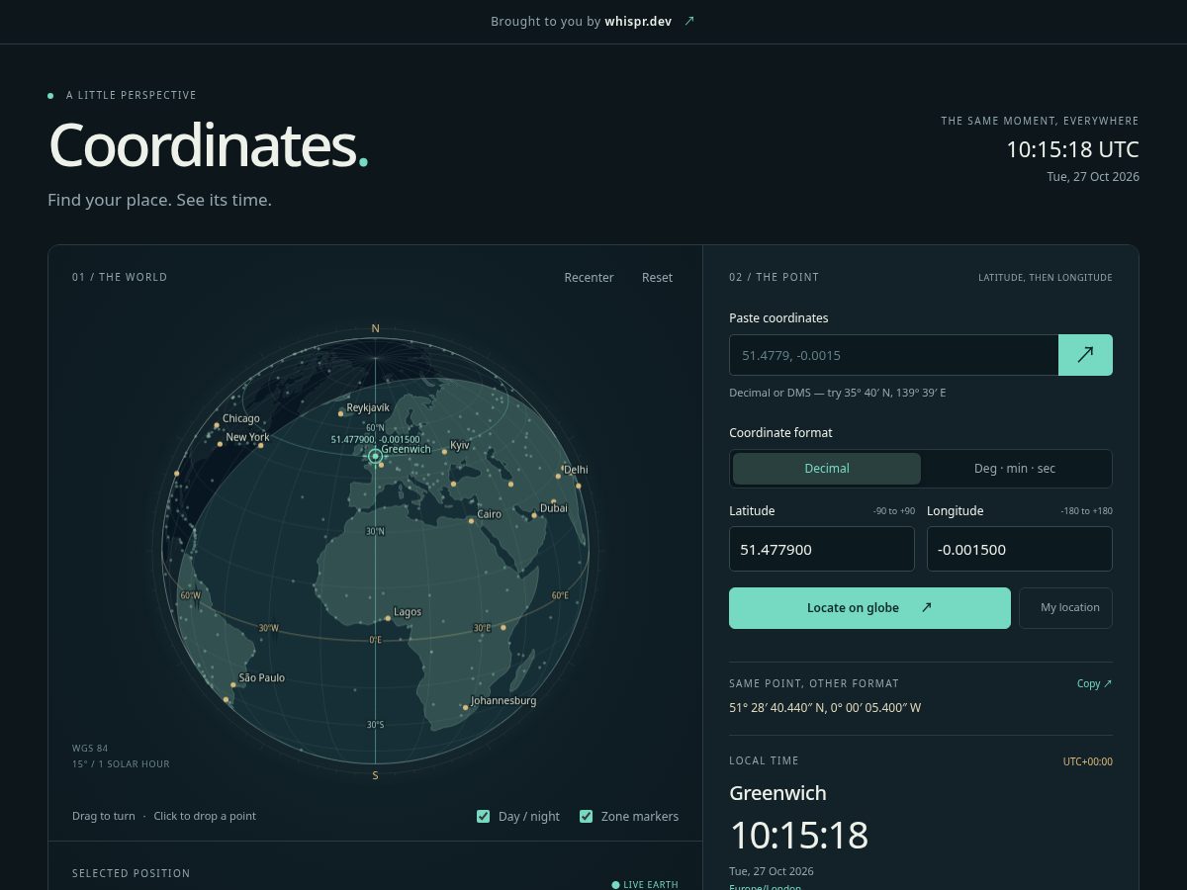Click the Coordinates. page title
1187x890 pixels.
coord(209,144)
